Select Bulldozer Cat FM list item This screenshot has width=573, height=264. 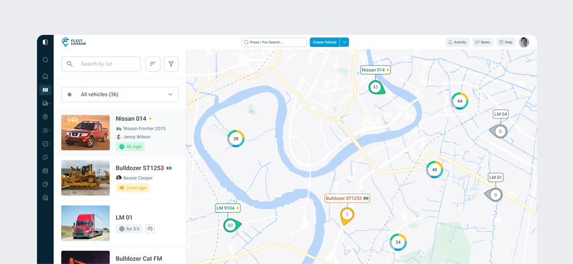pyautogui.click(x=139, y=258)
